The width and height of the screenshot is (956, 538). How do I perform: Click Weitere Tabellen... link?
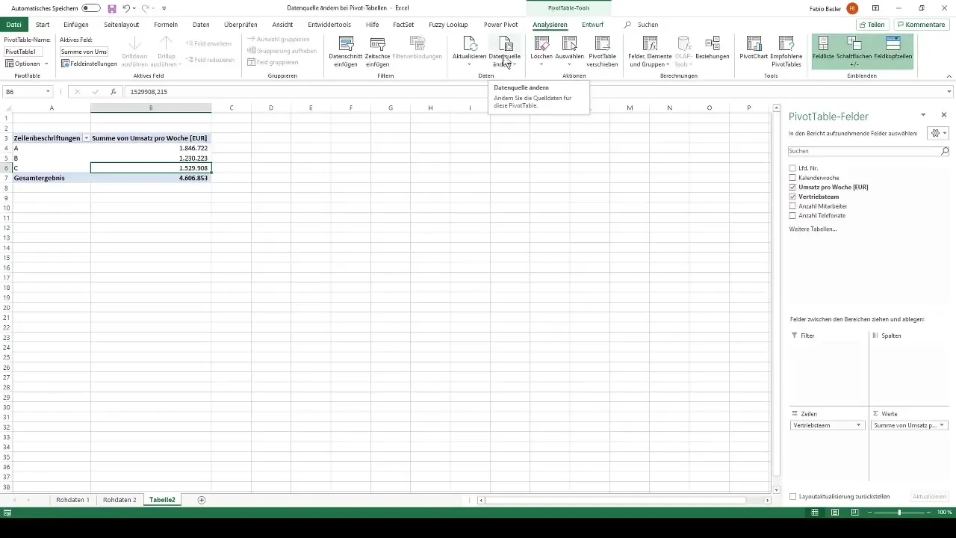pyautogui.click(x=813, y=229)
